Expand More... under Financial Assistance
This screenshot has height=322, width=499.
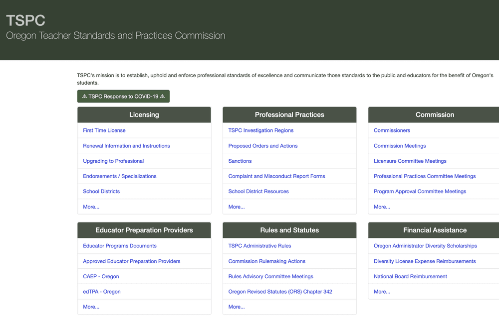(382, 292)
